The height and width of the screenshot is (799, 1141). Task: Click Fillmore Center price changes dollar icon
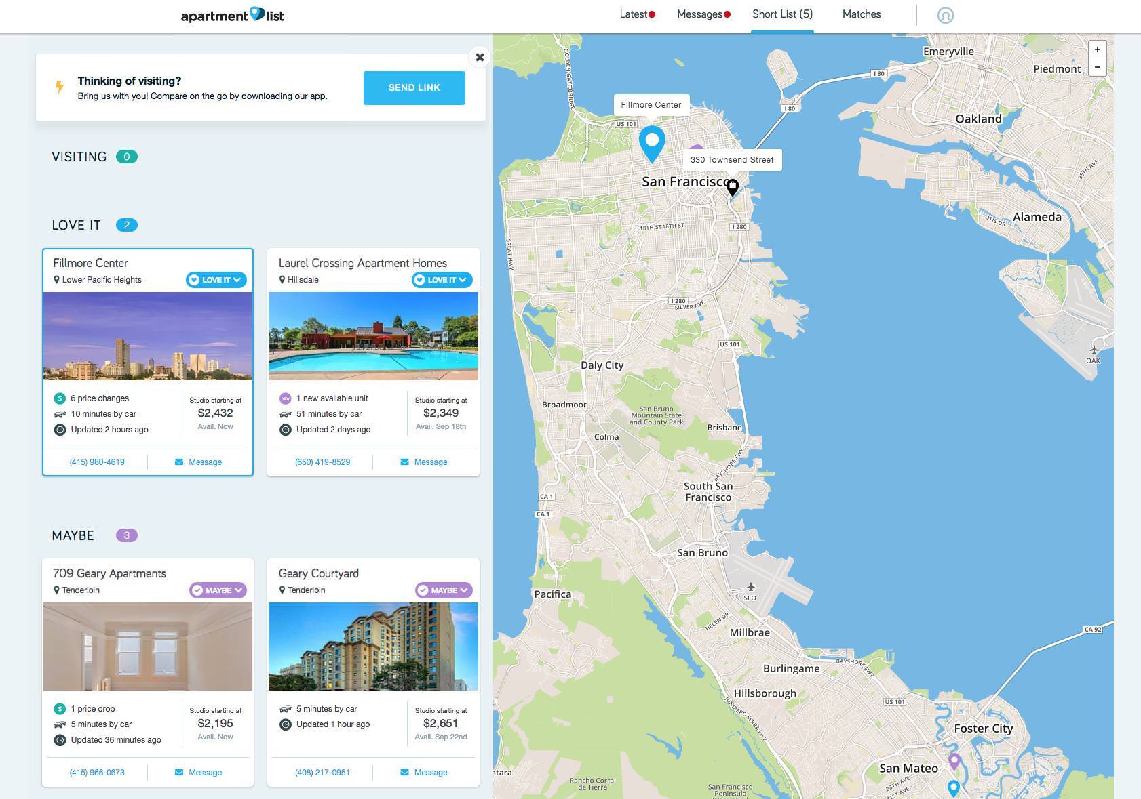pos(60,398)
